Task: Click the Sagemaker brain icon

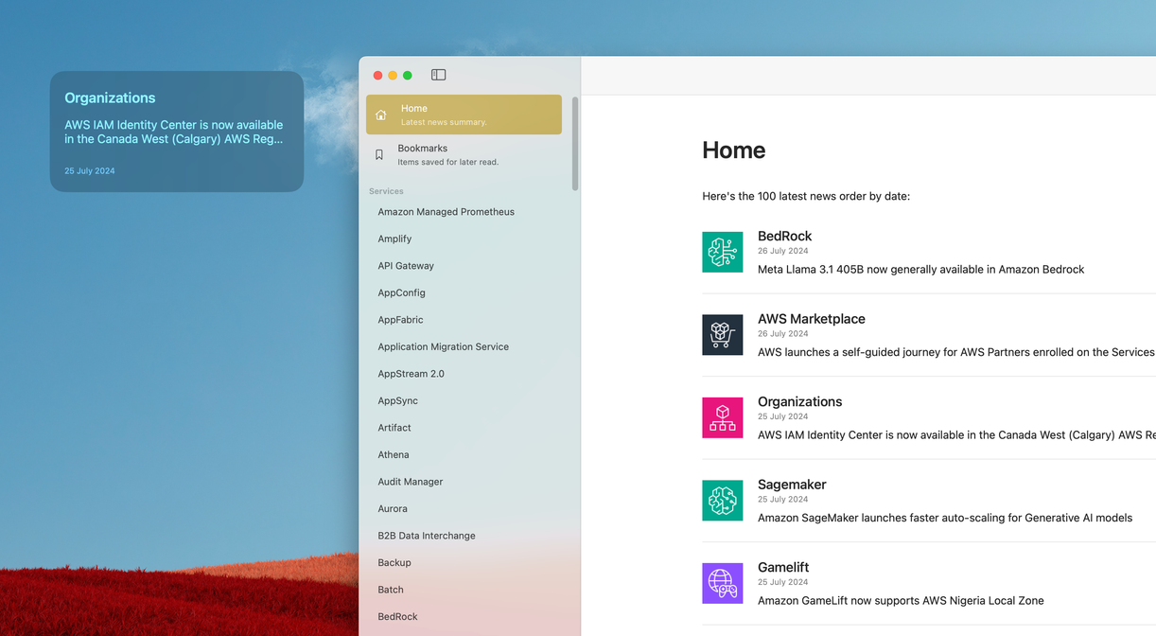Action: (722, 501)
